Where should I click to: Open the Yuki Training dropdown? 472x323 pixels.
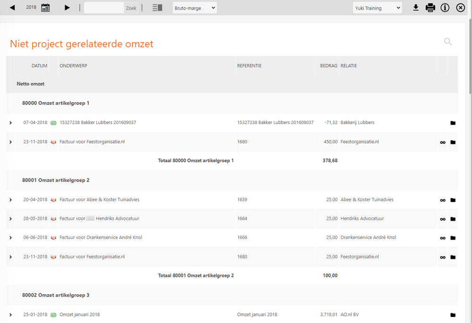point(378,8)
